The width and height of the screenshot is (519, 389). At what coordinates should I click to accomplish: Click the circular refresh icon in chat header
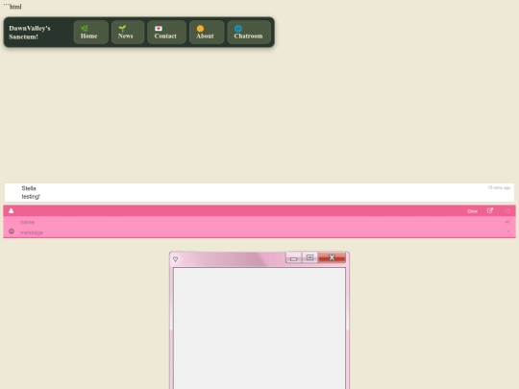point(507,210)
